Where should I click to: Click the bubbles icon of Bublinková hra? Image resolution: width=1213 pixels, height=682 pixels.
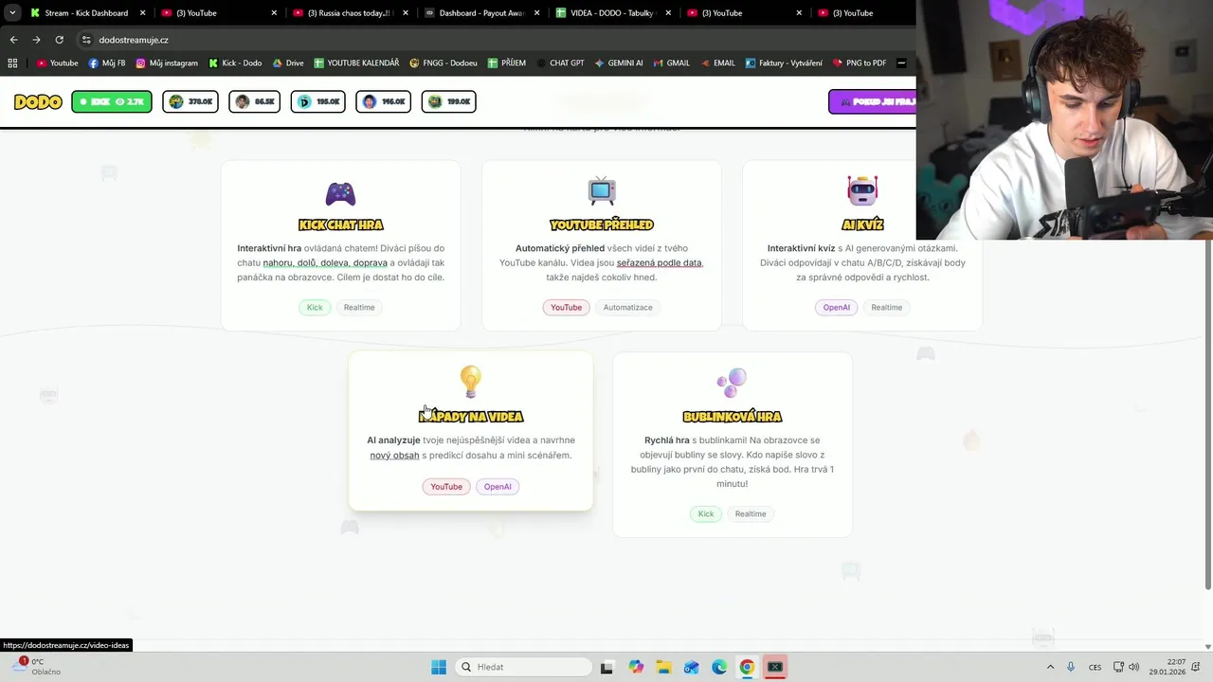coord(732,383)
